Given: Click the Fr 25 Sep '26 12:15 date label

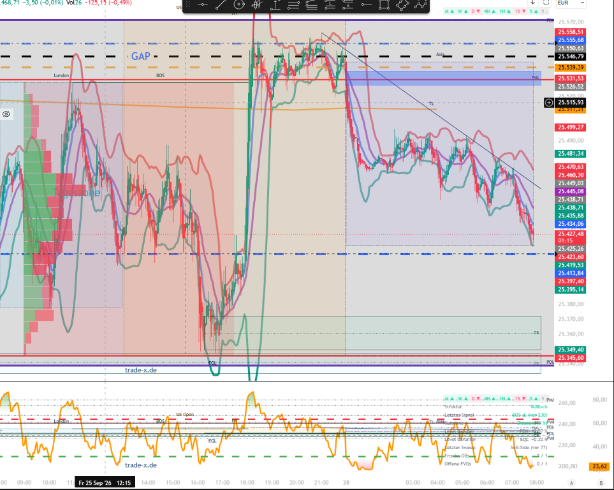Looking at the screenshot, I should pyautogui.click(x=105, y=483).
